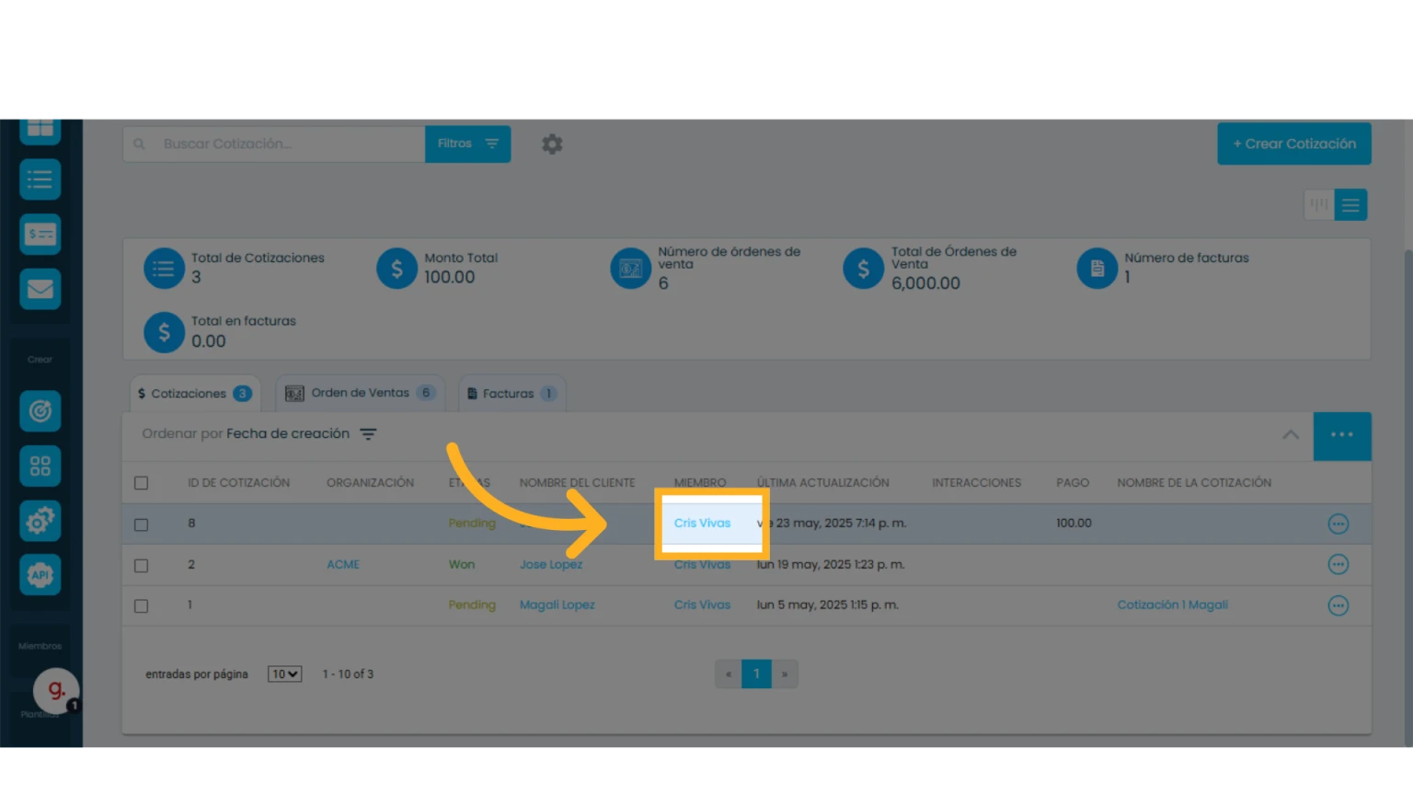Open Cris Vivas member in row 8
1413x795 pixels.
702,524
